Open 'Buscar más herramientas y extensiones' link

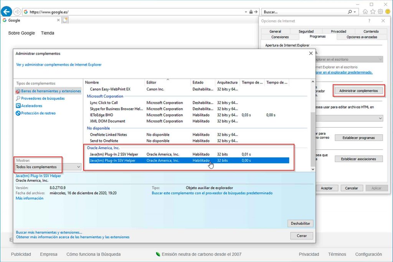coord(49,232)
